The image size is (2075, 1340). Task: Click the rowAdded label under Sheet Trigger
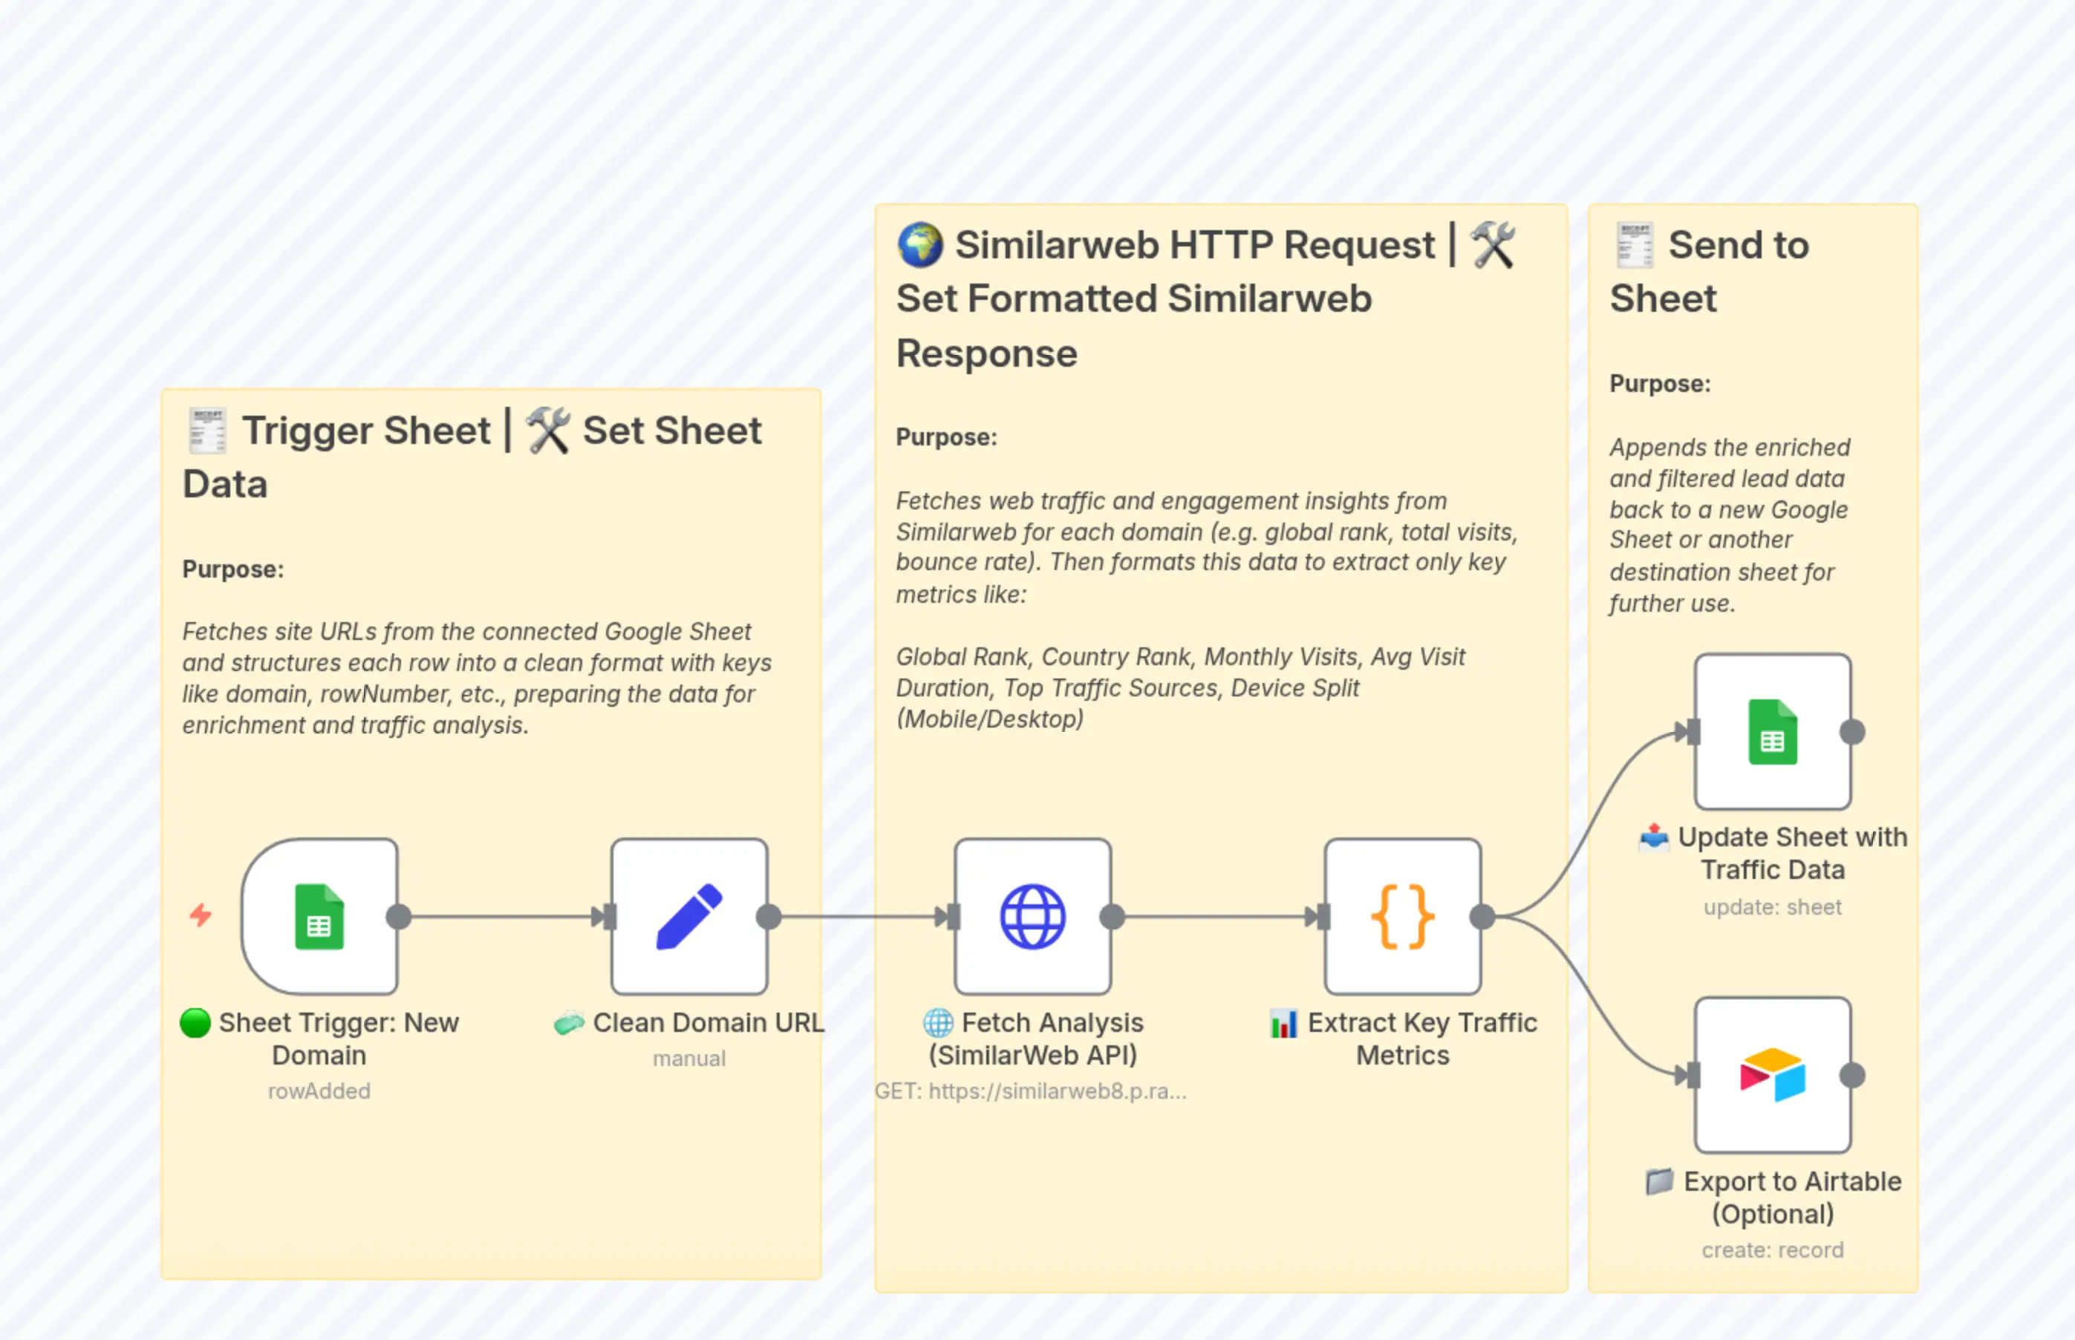(319, 1091)
